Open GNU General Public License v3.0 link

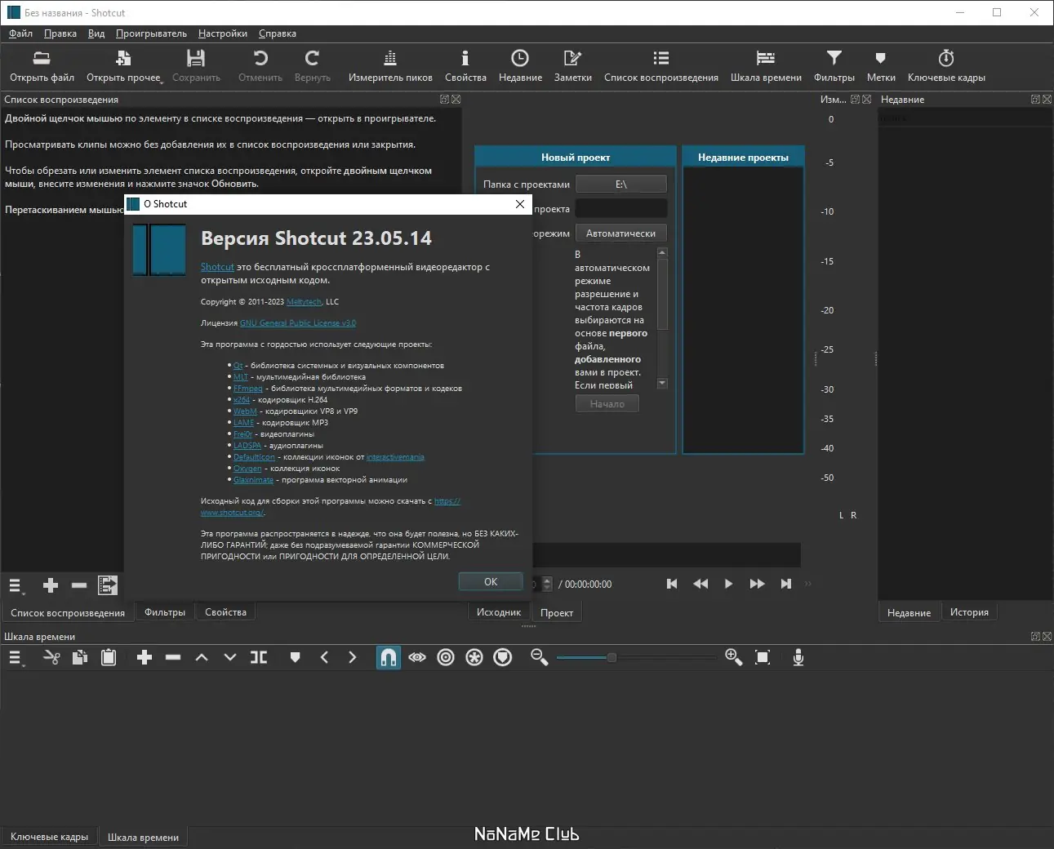298,323
